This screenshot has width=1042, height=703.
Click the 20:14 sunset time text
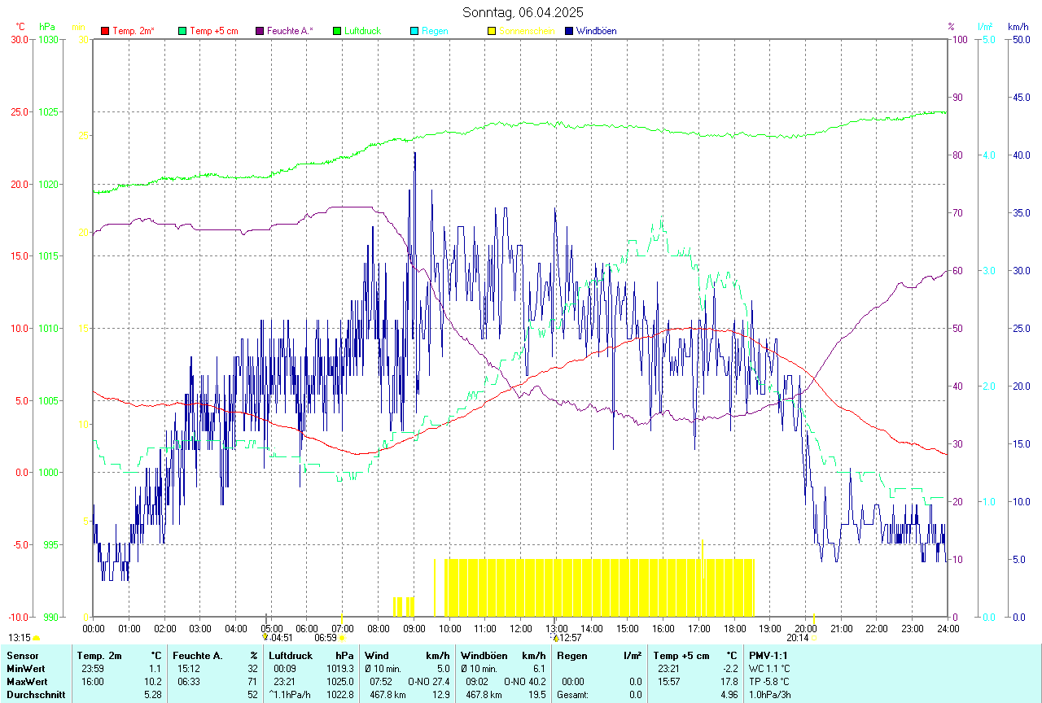[x=798, y=638]
